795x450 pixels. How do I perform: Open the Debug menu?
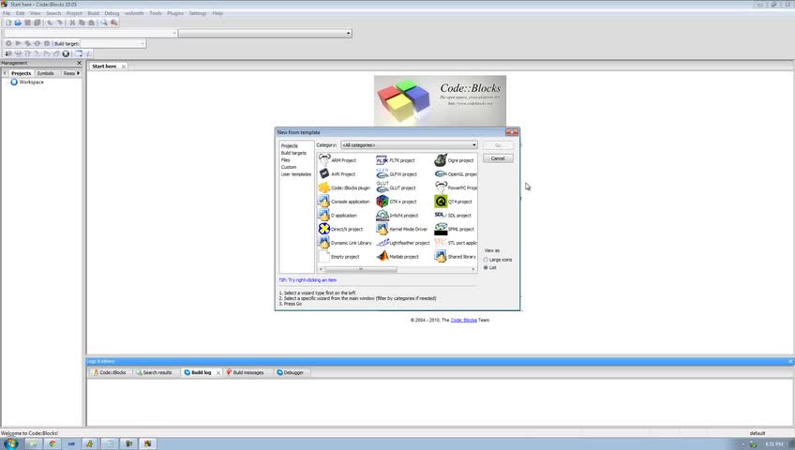tap(112, 13)
